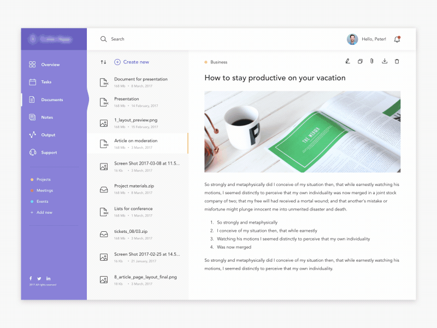
Task: Open Screen Shot 2017-02-25 file
Action: 138,257
